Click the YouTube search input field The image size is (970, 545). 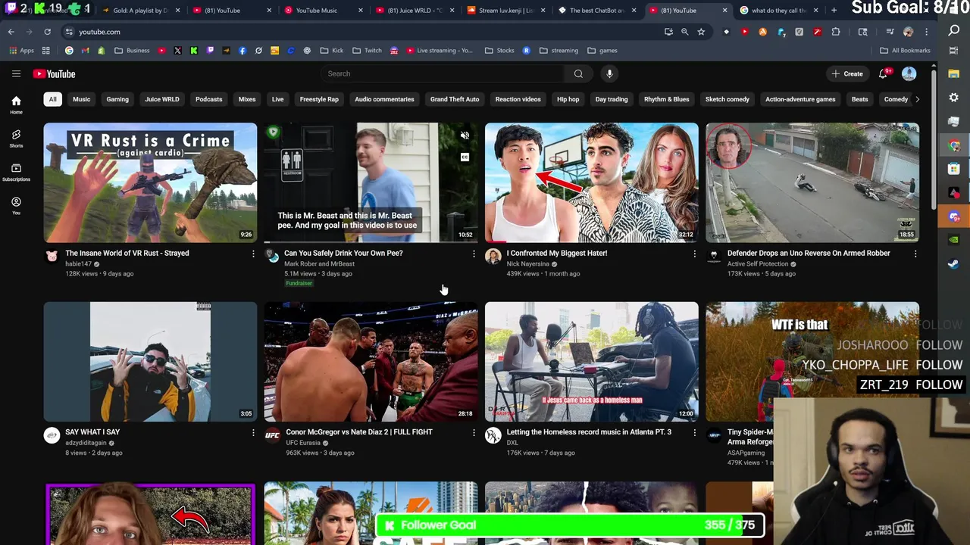(x=443, y=73)
